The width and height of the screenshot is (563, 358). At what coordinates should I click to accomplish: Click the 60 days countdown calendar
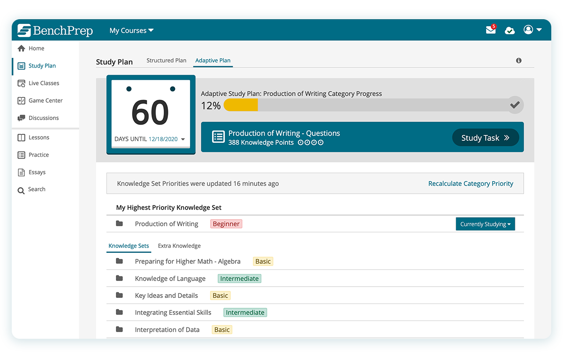[x=151, y=114]
